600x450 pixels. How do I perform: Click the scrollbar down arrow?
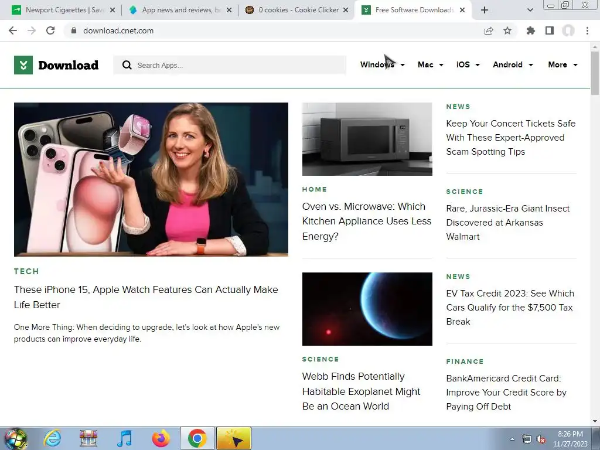click(x=595, y=421)
